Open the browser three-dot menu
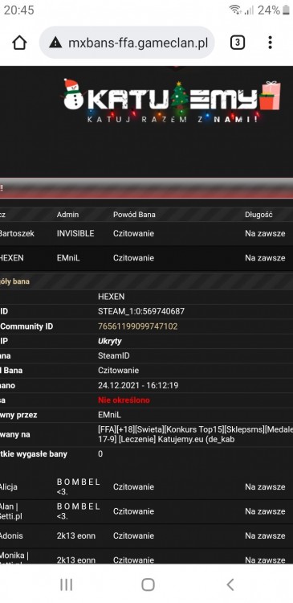This screenshot has height=603, width=293. (x=271, y=43)
